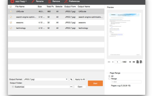Click the UXGuide output name cell

(x=82, y=12)
